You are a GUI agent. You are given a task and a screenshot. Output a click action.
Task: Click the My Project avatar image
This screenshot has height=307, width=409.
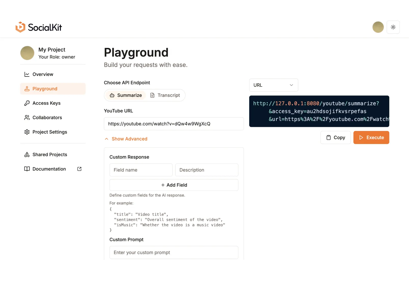pos(27,53)
